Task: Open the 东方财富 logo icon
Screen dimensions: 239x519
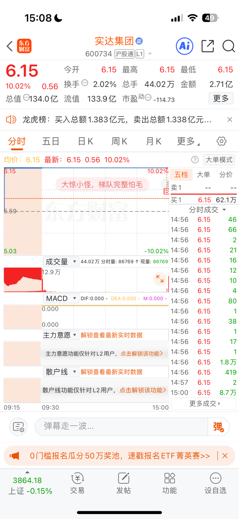Action: pyautogui.click(x=24, y=46)
